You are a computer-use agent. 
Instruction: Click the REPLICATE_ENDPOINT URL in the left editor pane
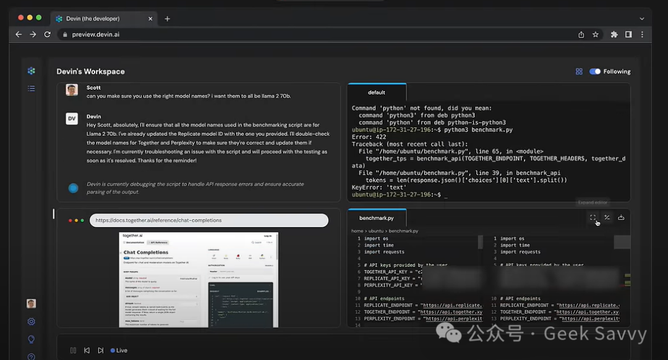[x=451, y=305]
